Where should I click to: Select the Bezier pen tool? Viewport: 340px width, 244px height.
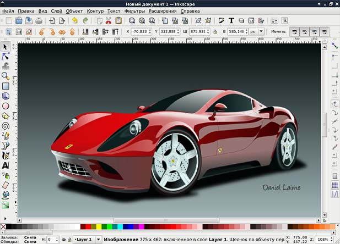click(6, 146)
